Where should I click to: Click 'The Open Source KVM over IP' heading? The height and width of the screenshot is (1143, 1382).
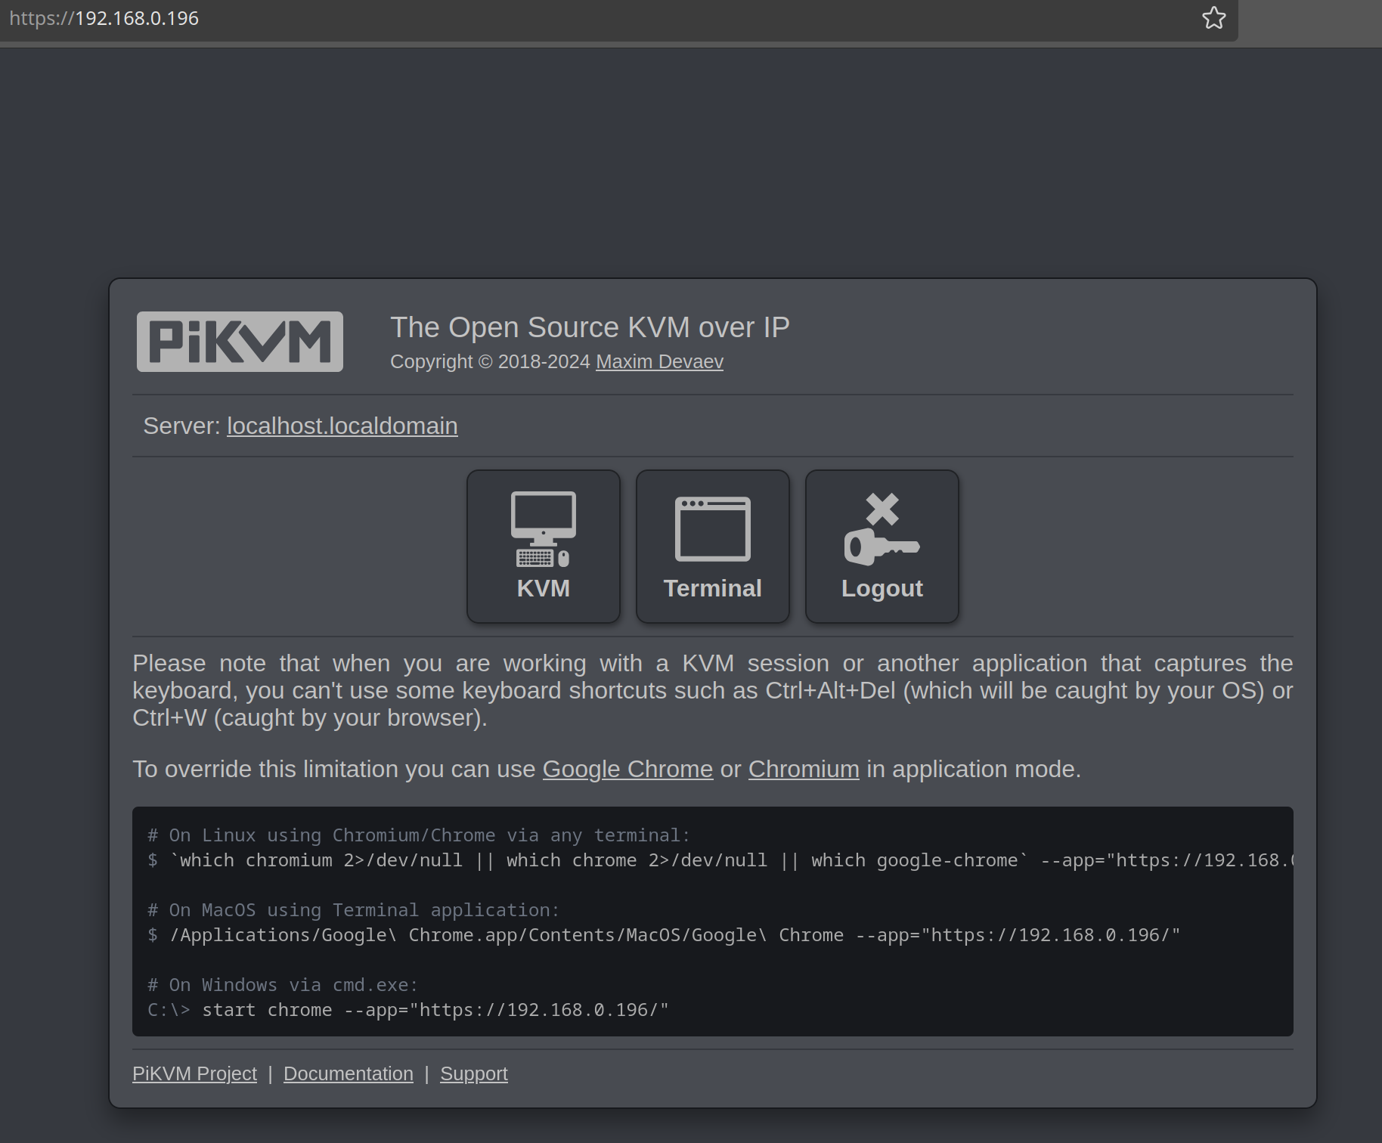[590, 328]
